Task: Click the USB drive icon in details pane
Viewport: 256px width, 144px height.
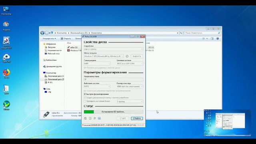Action: [x=46, y=114]
